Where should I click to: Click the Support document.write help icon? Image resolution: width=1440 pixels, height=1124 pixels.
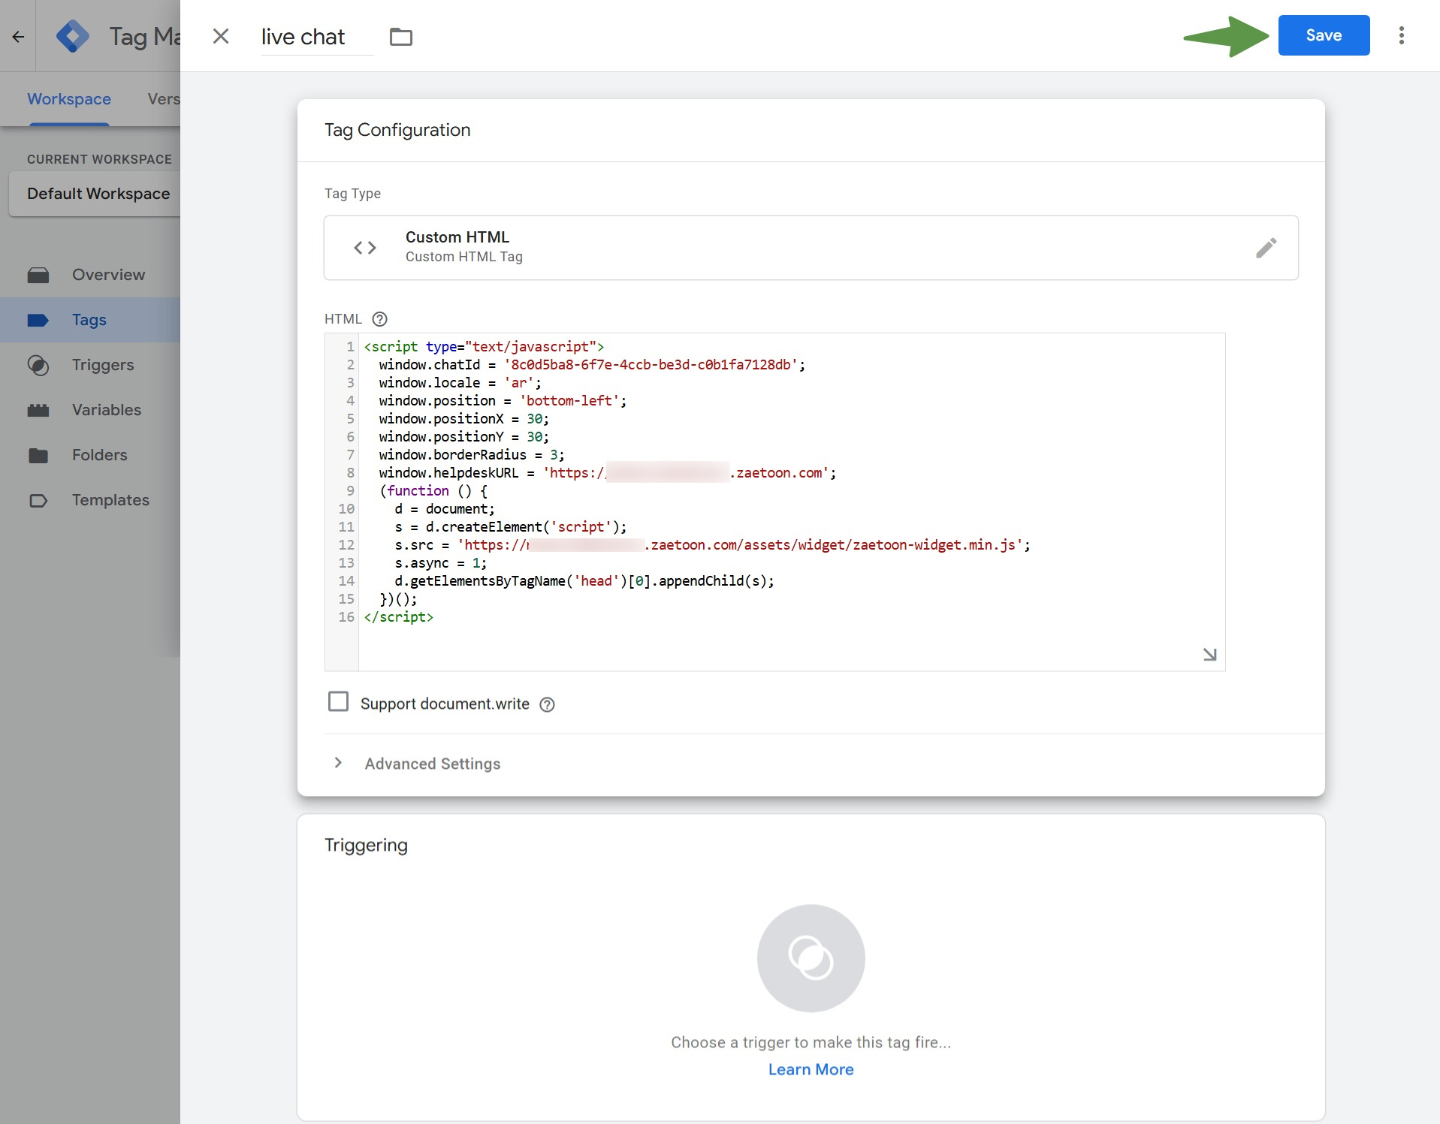pyautogui.click(x=548, y=704)
